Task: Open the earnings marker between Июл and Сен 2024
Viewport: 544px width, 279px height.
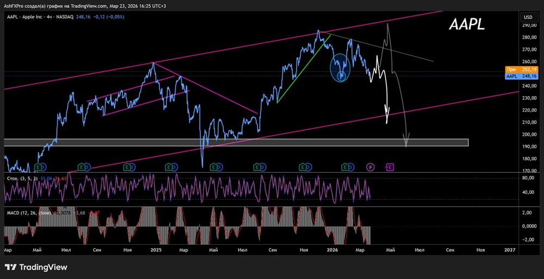Action: (81, 167)
